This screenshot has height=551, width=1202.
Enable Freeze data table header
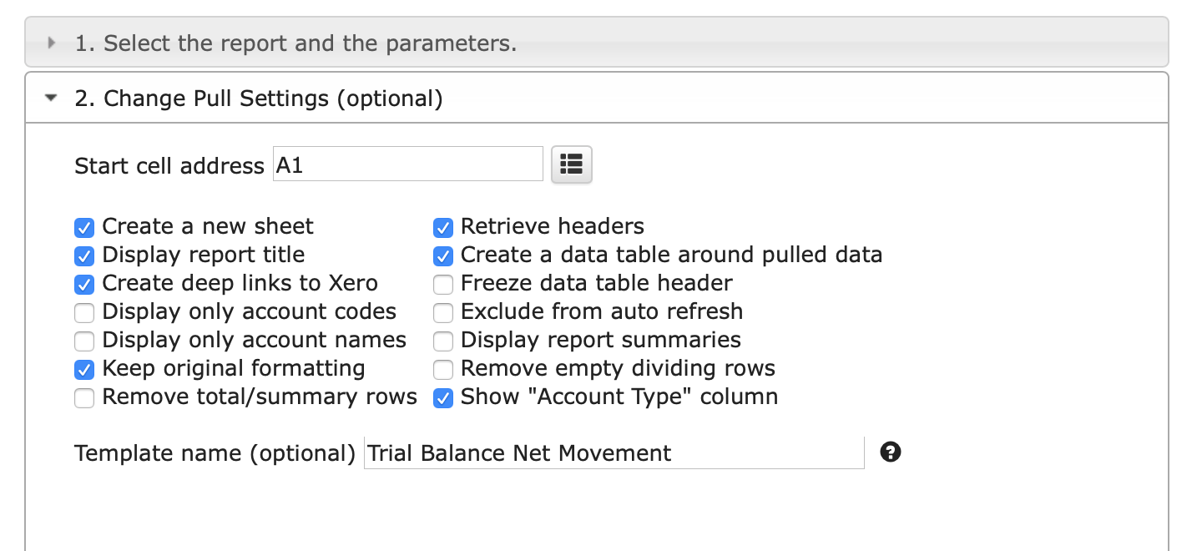(x=443, y=284)
